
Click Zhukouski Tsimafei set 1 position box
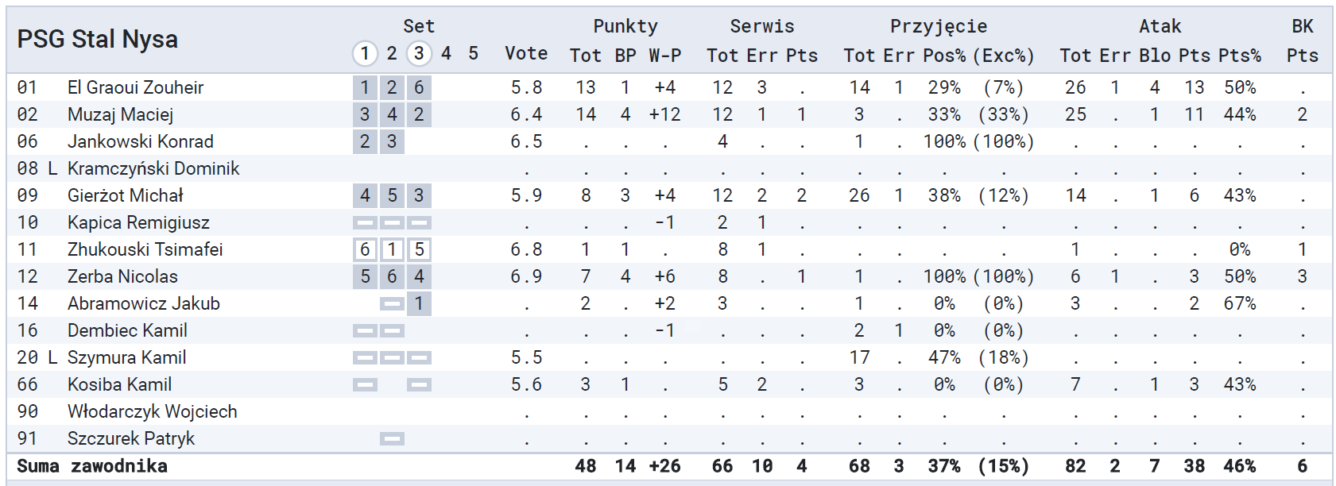pyautogui.click(x=365, y=249)
